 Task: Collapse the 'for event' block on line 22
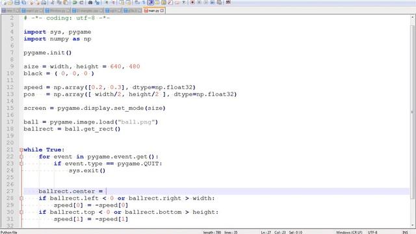(x=21, y=157)
